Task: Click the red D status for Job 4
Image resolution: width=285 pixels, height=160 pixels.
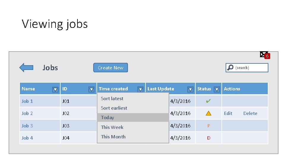Action: click(x=209, y=138)
